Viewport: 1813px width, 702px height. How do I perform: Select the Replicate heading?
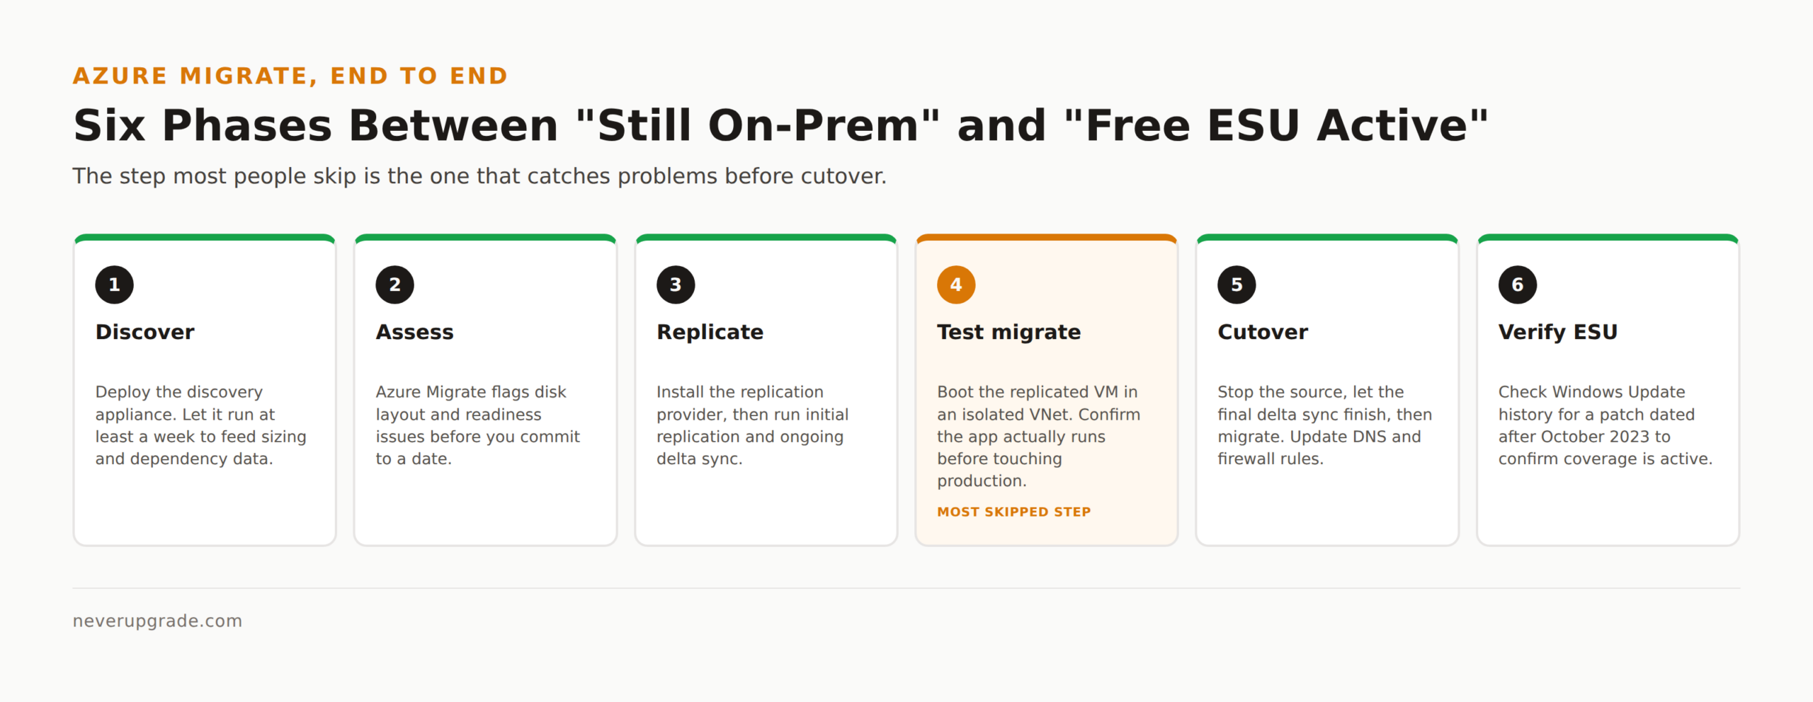[x=710, y=332]
